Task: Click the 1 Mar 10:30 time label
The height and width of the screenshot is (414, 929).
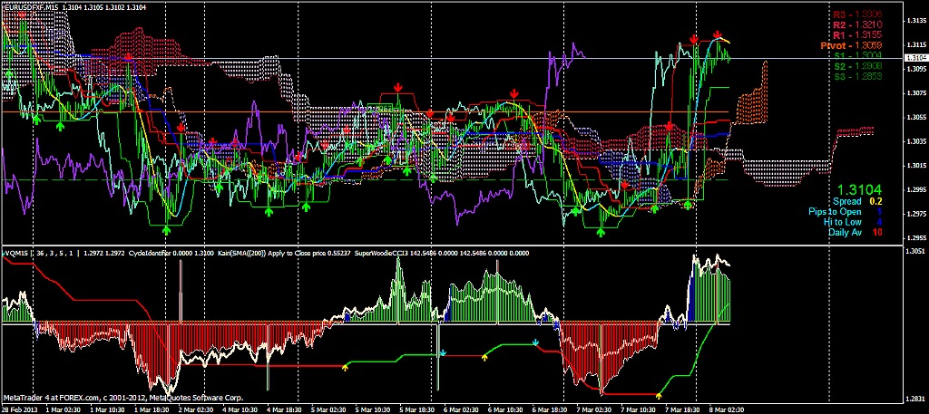Action: click(x=105, y=409)
